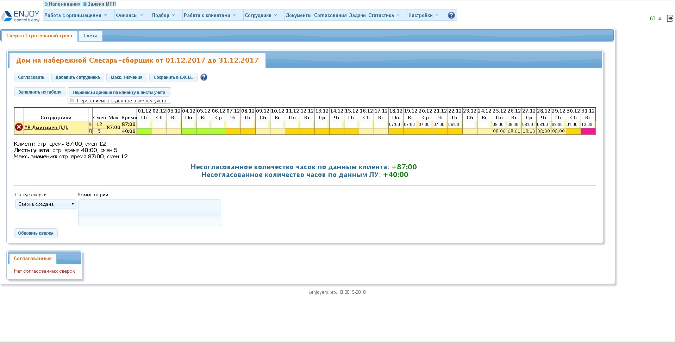Open Задачи menu item

point(357,15)
